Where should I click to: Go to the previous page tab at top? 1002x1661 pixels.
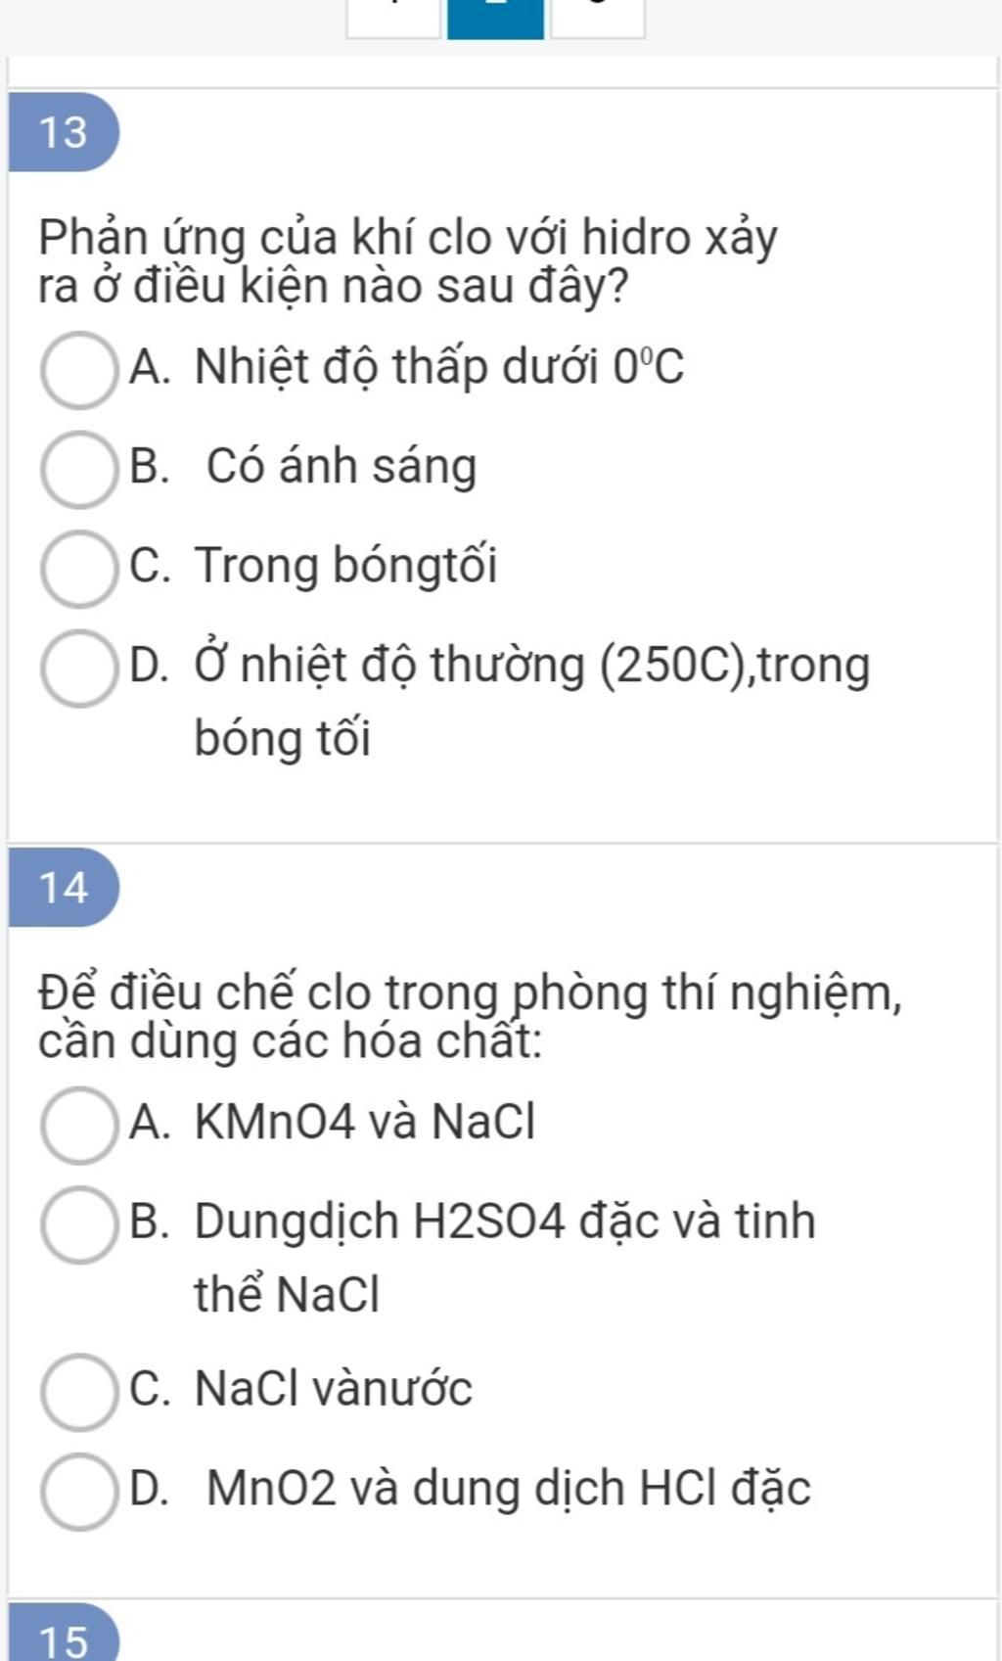(393, 19)
